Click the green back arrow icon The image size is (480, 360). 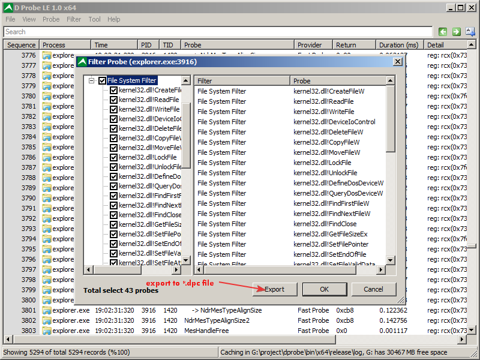[443, 32]
